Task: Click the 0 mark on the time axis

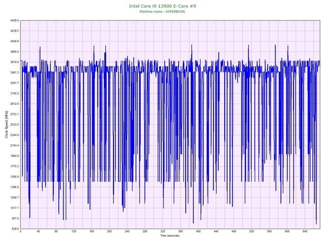Action: click(x=20, y=232)
